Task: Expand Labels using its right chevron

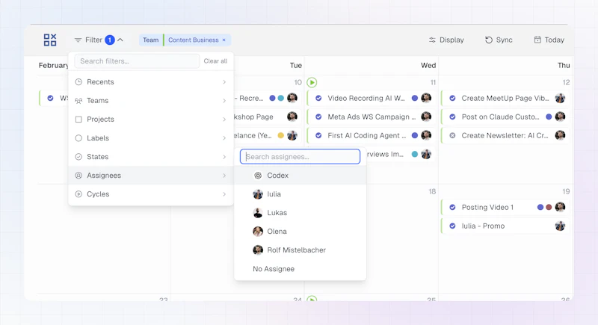Action: 224,138
